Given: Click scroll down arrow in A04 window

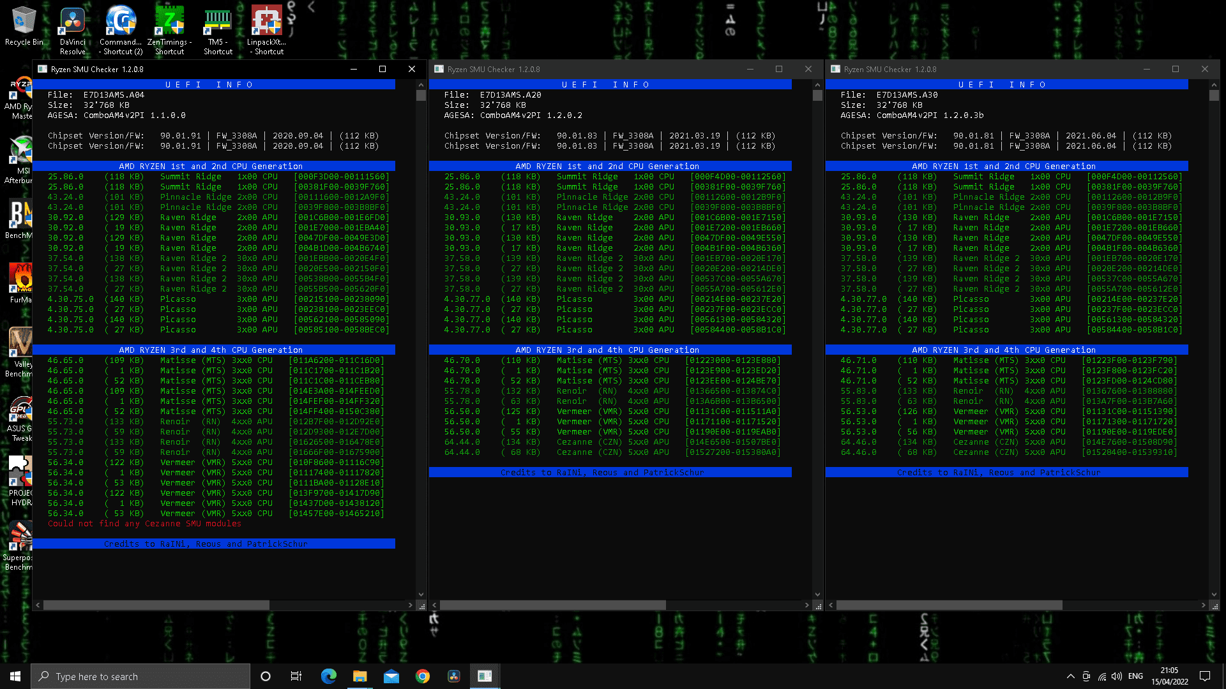Looking at the screenshot, I should pos(421,595).
